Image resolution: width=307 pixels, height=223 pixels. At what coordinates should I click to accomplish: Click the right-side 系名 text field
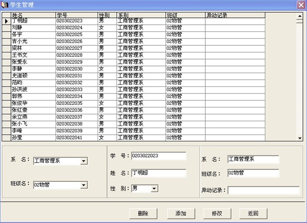pyautogui.click(x=253, y=159)
